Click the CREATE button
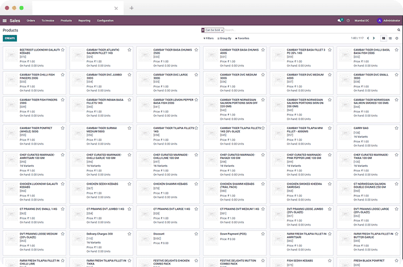The height and width of the screenshot is (267, 403). pyautogui.click(x=10, y=38)
